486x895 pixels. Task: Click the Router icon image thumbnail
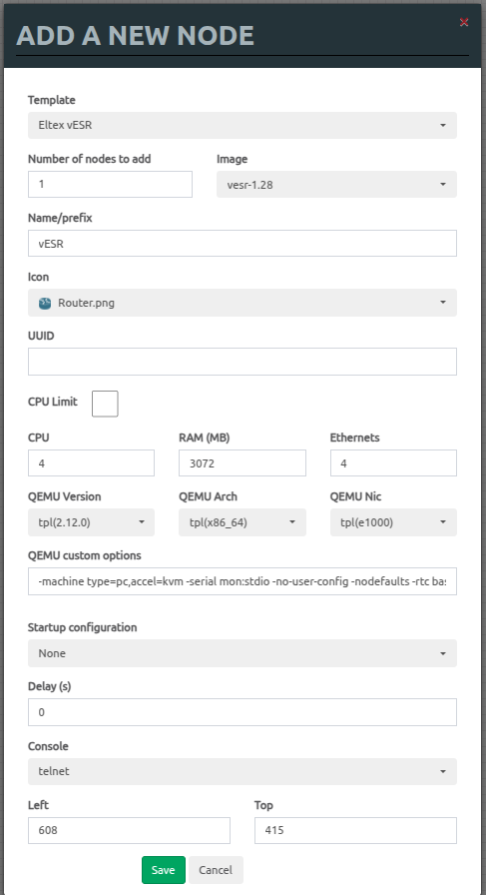coord(45,303)
